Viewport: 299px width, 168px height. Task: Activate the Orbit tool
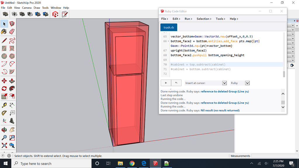(x=4, y=129)
